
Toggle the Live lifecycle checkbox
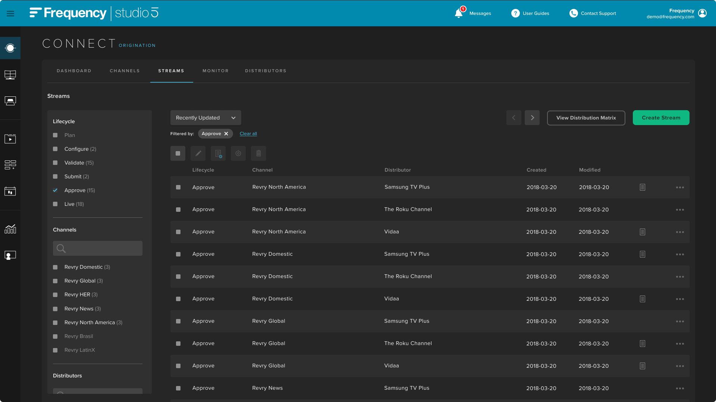pyautogui.click(x=55, y=204)
